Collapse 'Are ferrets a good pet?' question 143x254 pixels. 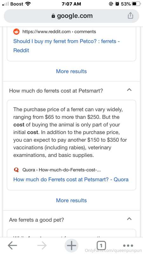pyautogui.click(x=129, y=219)
